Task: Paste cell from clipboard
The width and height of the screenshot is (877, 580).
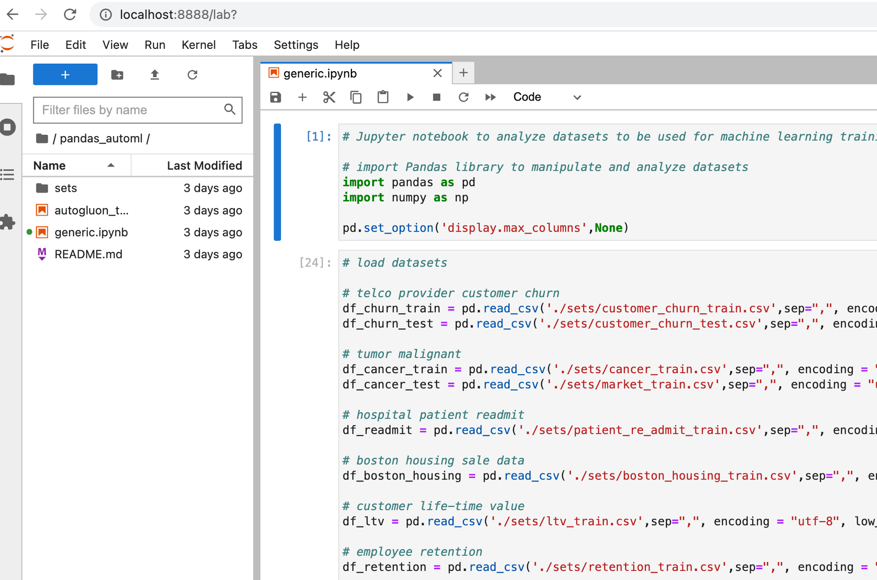Action: (x=383, y=97)
